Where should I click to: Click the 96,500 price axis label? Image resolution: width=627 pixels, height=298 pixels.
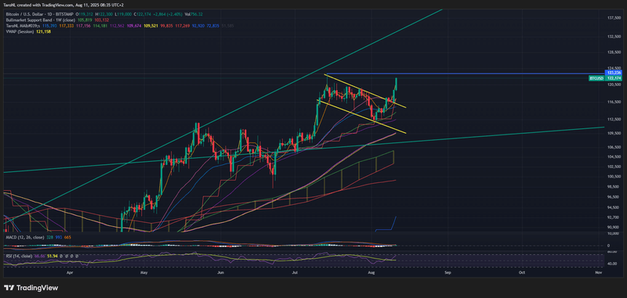pyautogui.click(x=614, y=196)
